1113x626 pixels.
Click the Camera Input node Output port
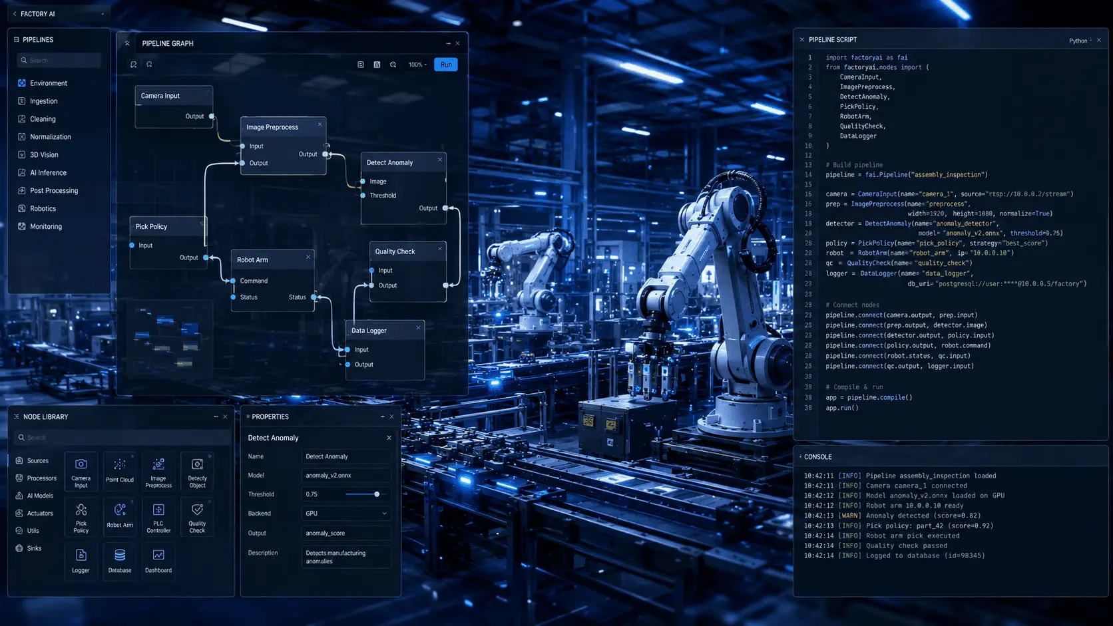coord(212,116)
